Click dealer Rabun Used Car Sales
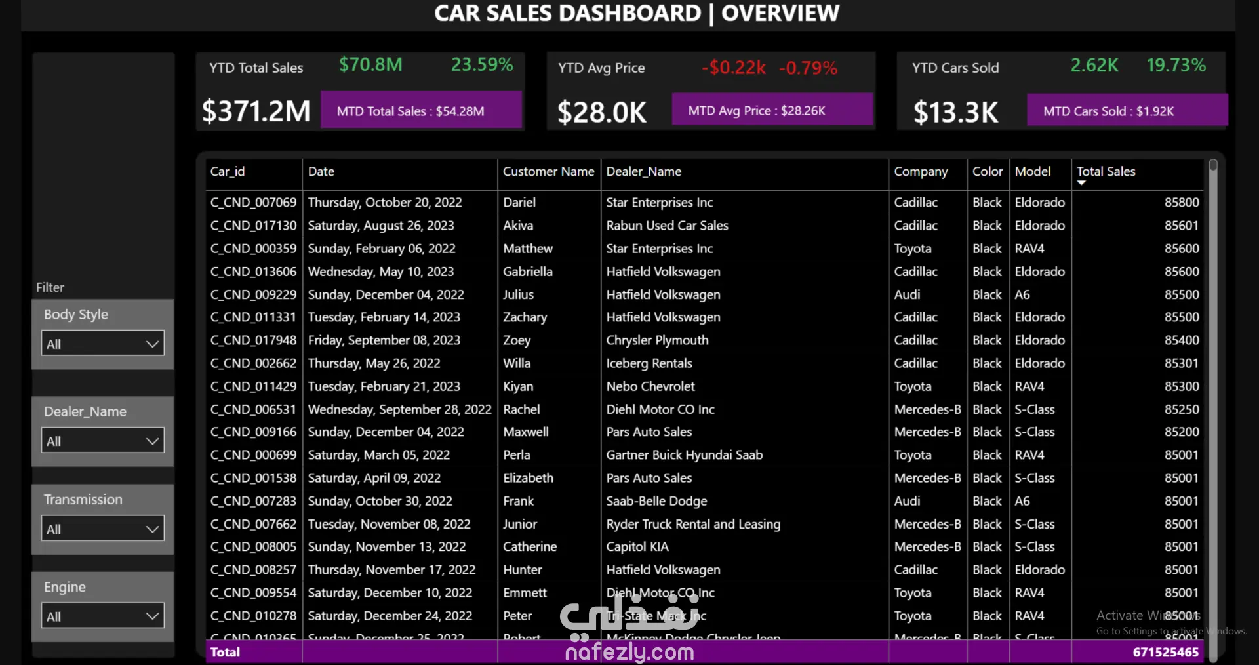The image size is (1259, 665). point(667,226)
